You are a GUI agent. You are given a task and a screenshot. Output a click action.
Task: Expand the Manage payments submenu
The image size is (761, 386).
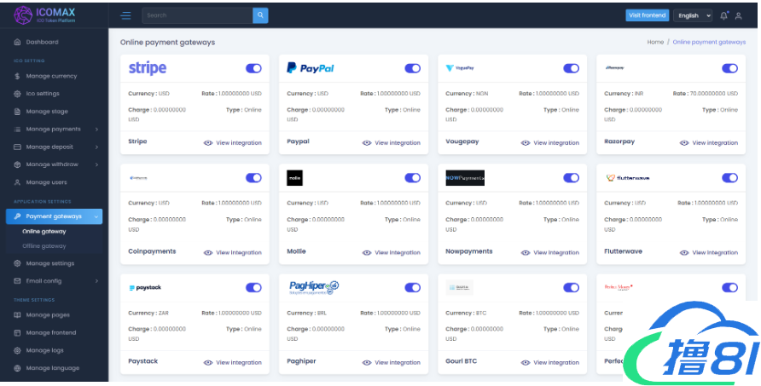point(52,130)
